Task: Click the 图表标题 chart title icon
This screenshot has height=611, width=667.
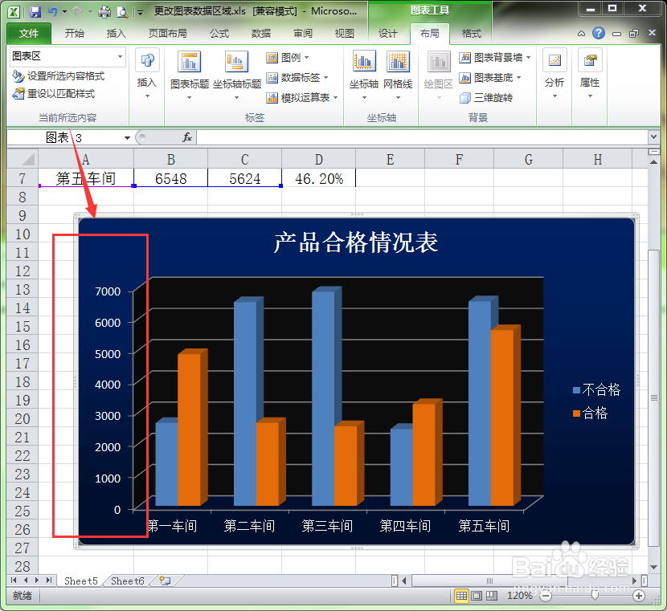Action: click(190, 62)
